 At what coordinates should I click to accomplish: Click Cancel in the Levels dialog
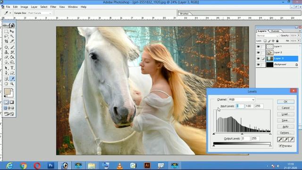click(x=285, y=108)
